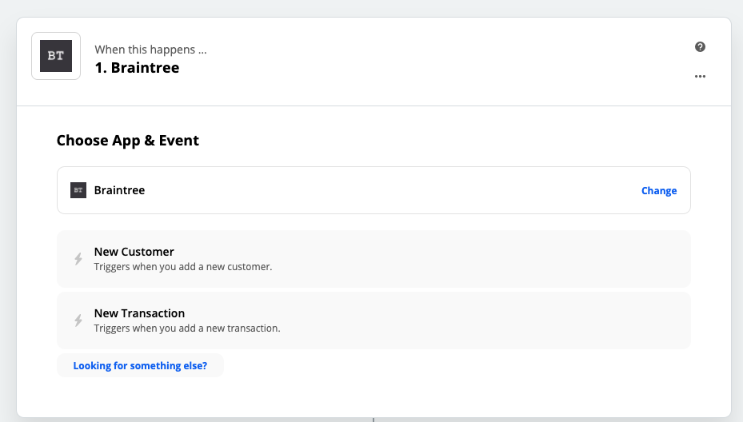
Task: Click the Choose App & Event section heading
Action: tap(128, 140)
